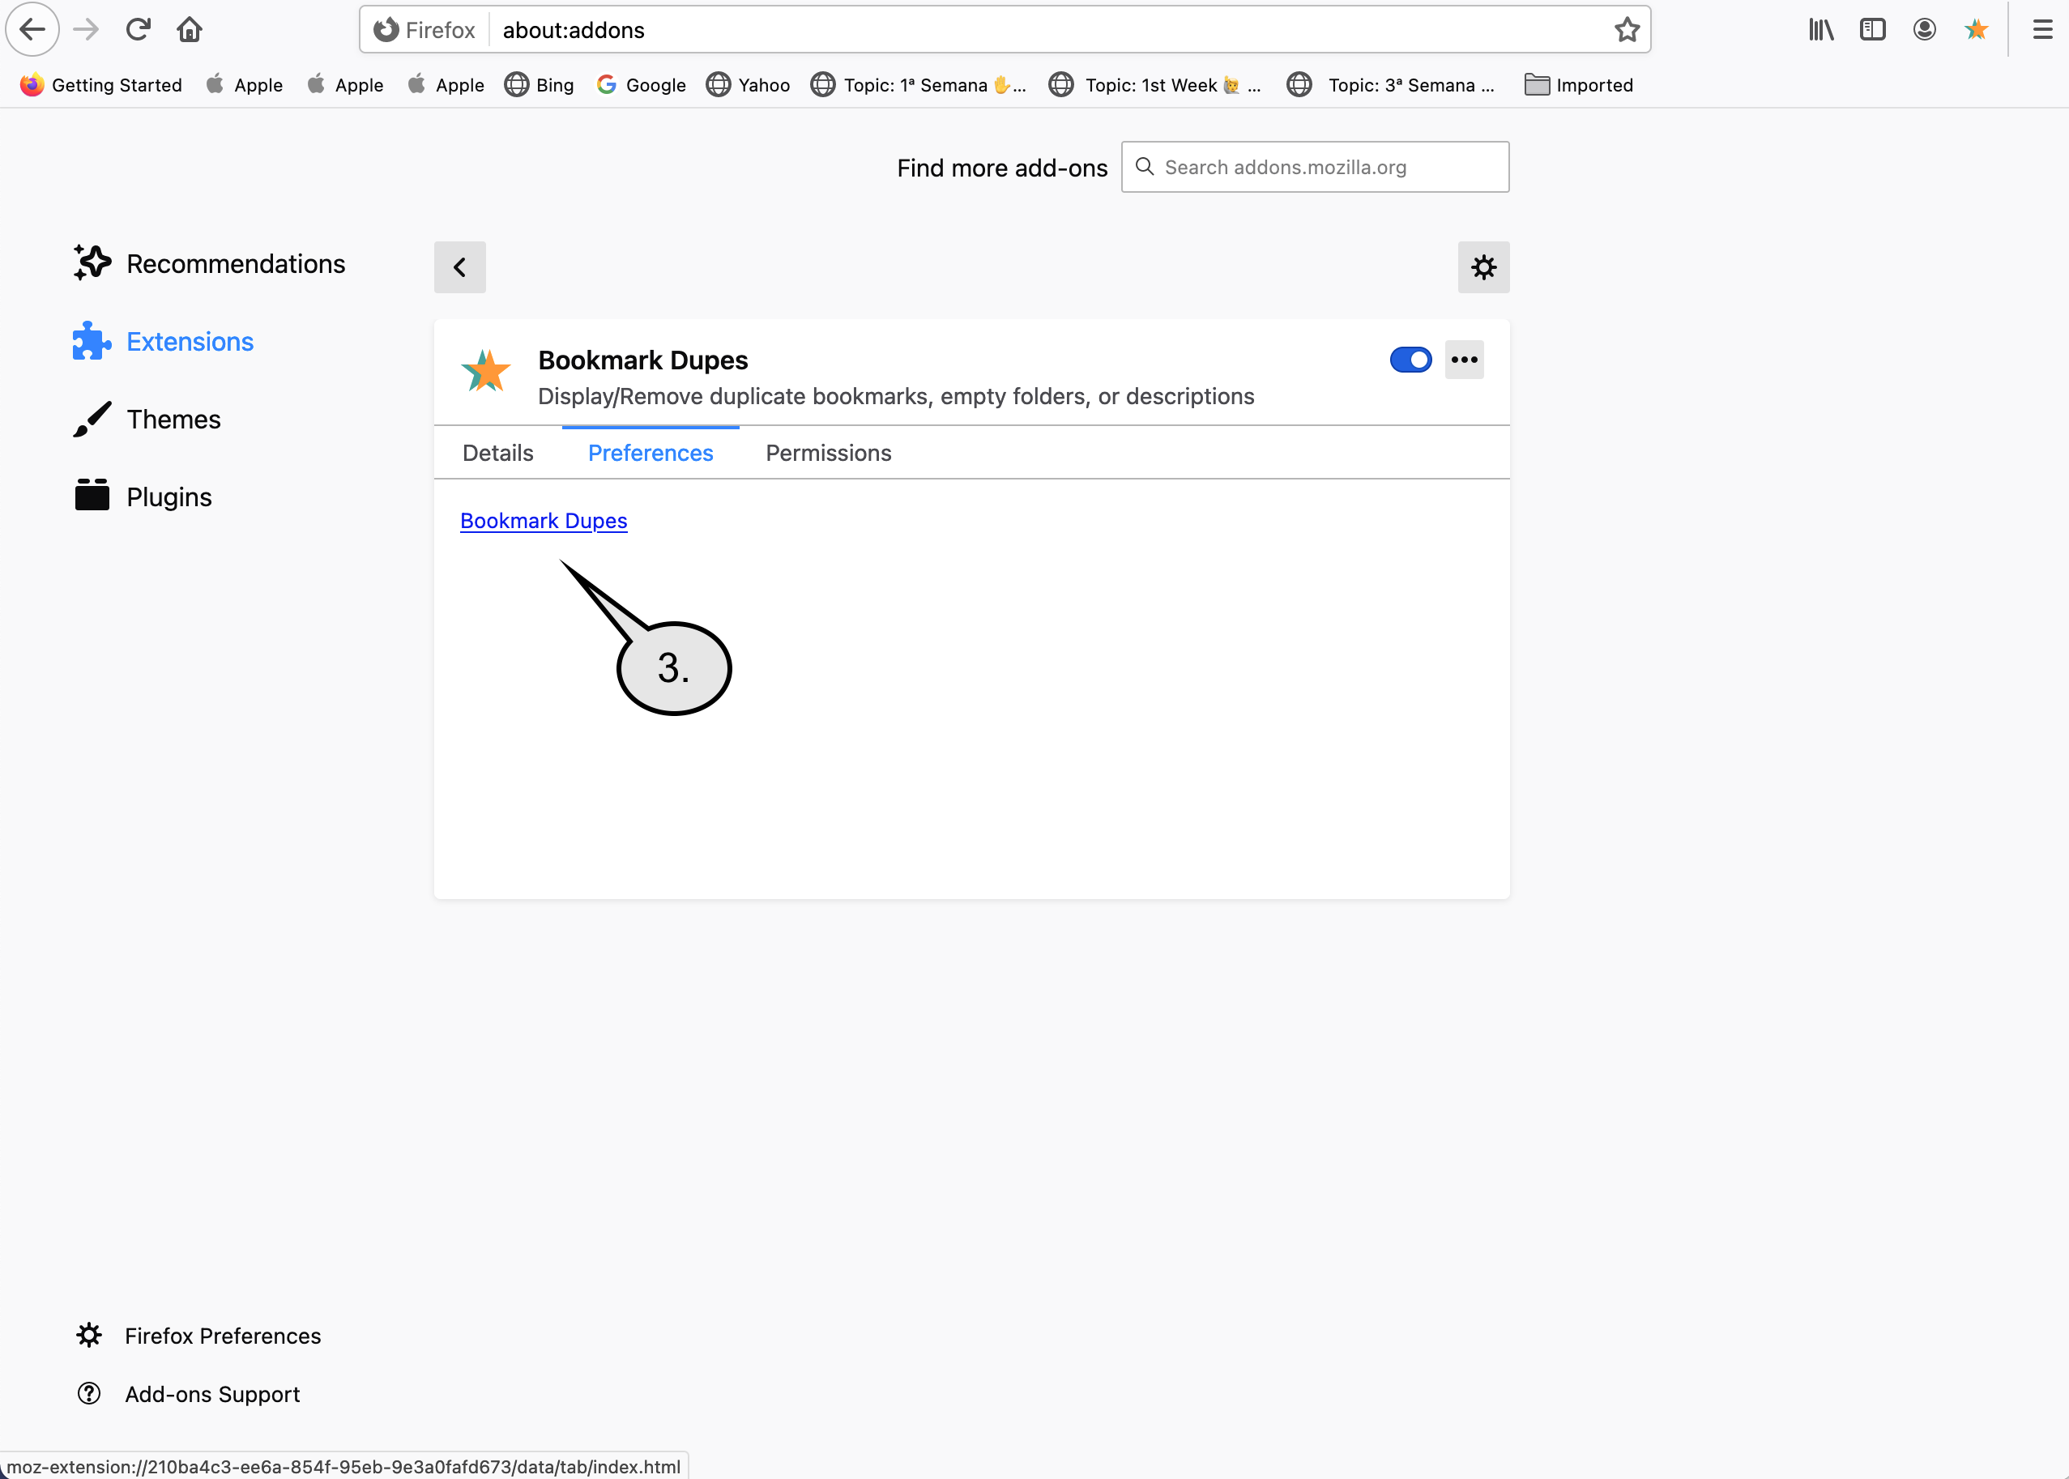Bookmark this page with star icon

[1627, 30]
